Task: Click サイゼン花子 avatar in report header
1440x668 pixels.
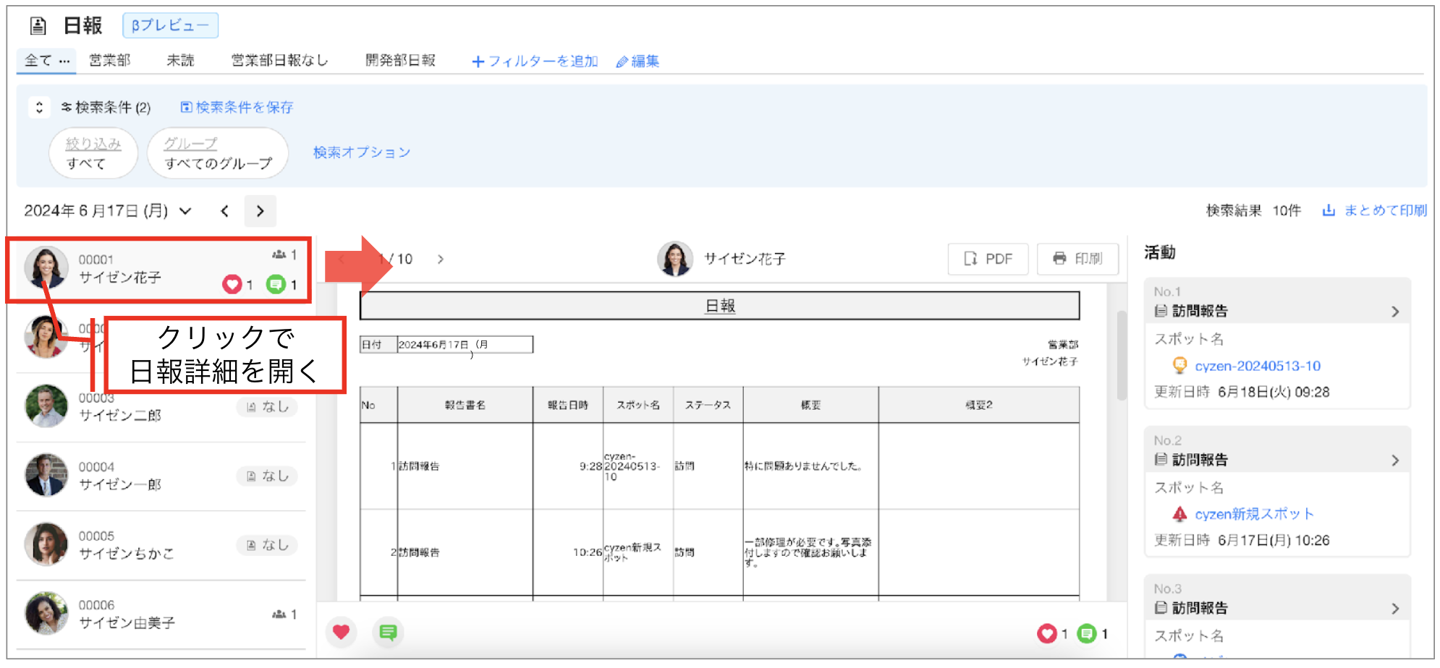Action: 675,259
